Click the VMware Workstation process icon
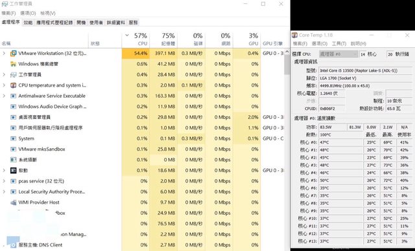The width and height of the screenshot is (415, 251). click(13, 53)
